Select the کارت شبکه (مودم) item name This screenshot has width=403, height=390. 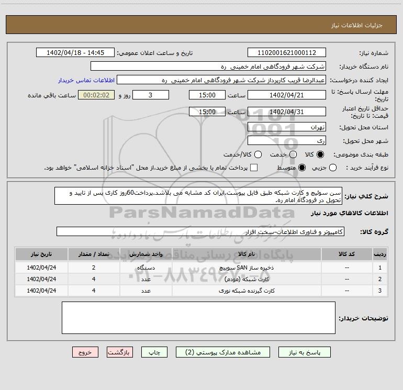pyautogui.click(x=247, y=279)
